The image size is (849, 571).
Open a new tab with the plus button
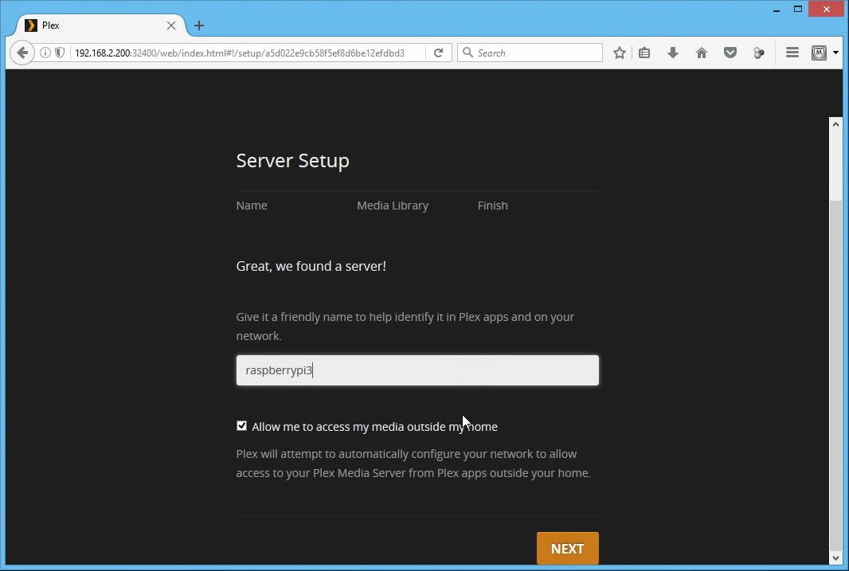click(199, 25)
